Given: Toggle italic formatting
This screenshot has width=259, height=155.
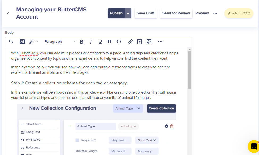Looking at the screenshot, I should 91,42.
